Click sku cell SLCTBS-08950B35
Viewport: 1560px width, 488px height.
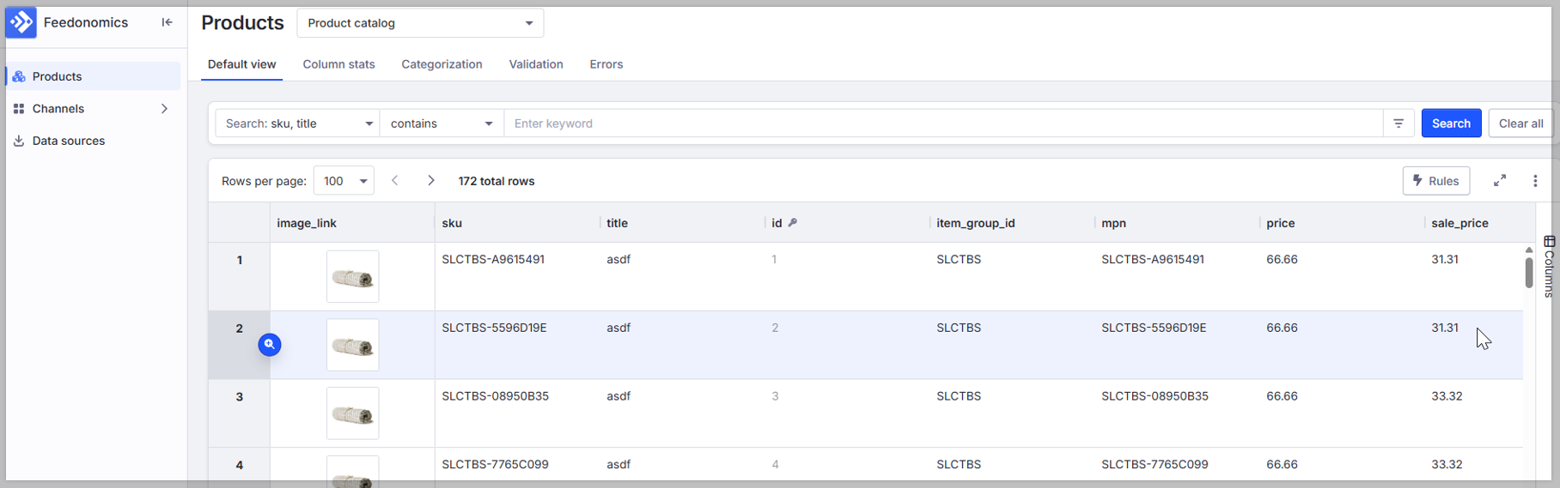(x=495, y=396)
